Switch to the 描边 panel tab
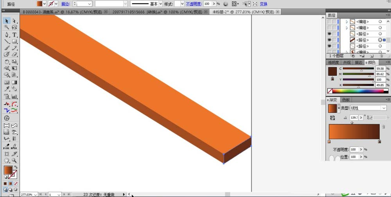 (359, 62)
